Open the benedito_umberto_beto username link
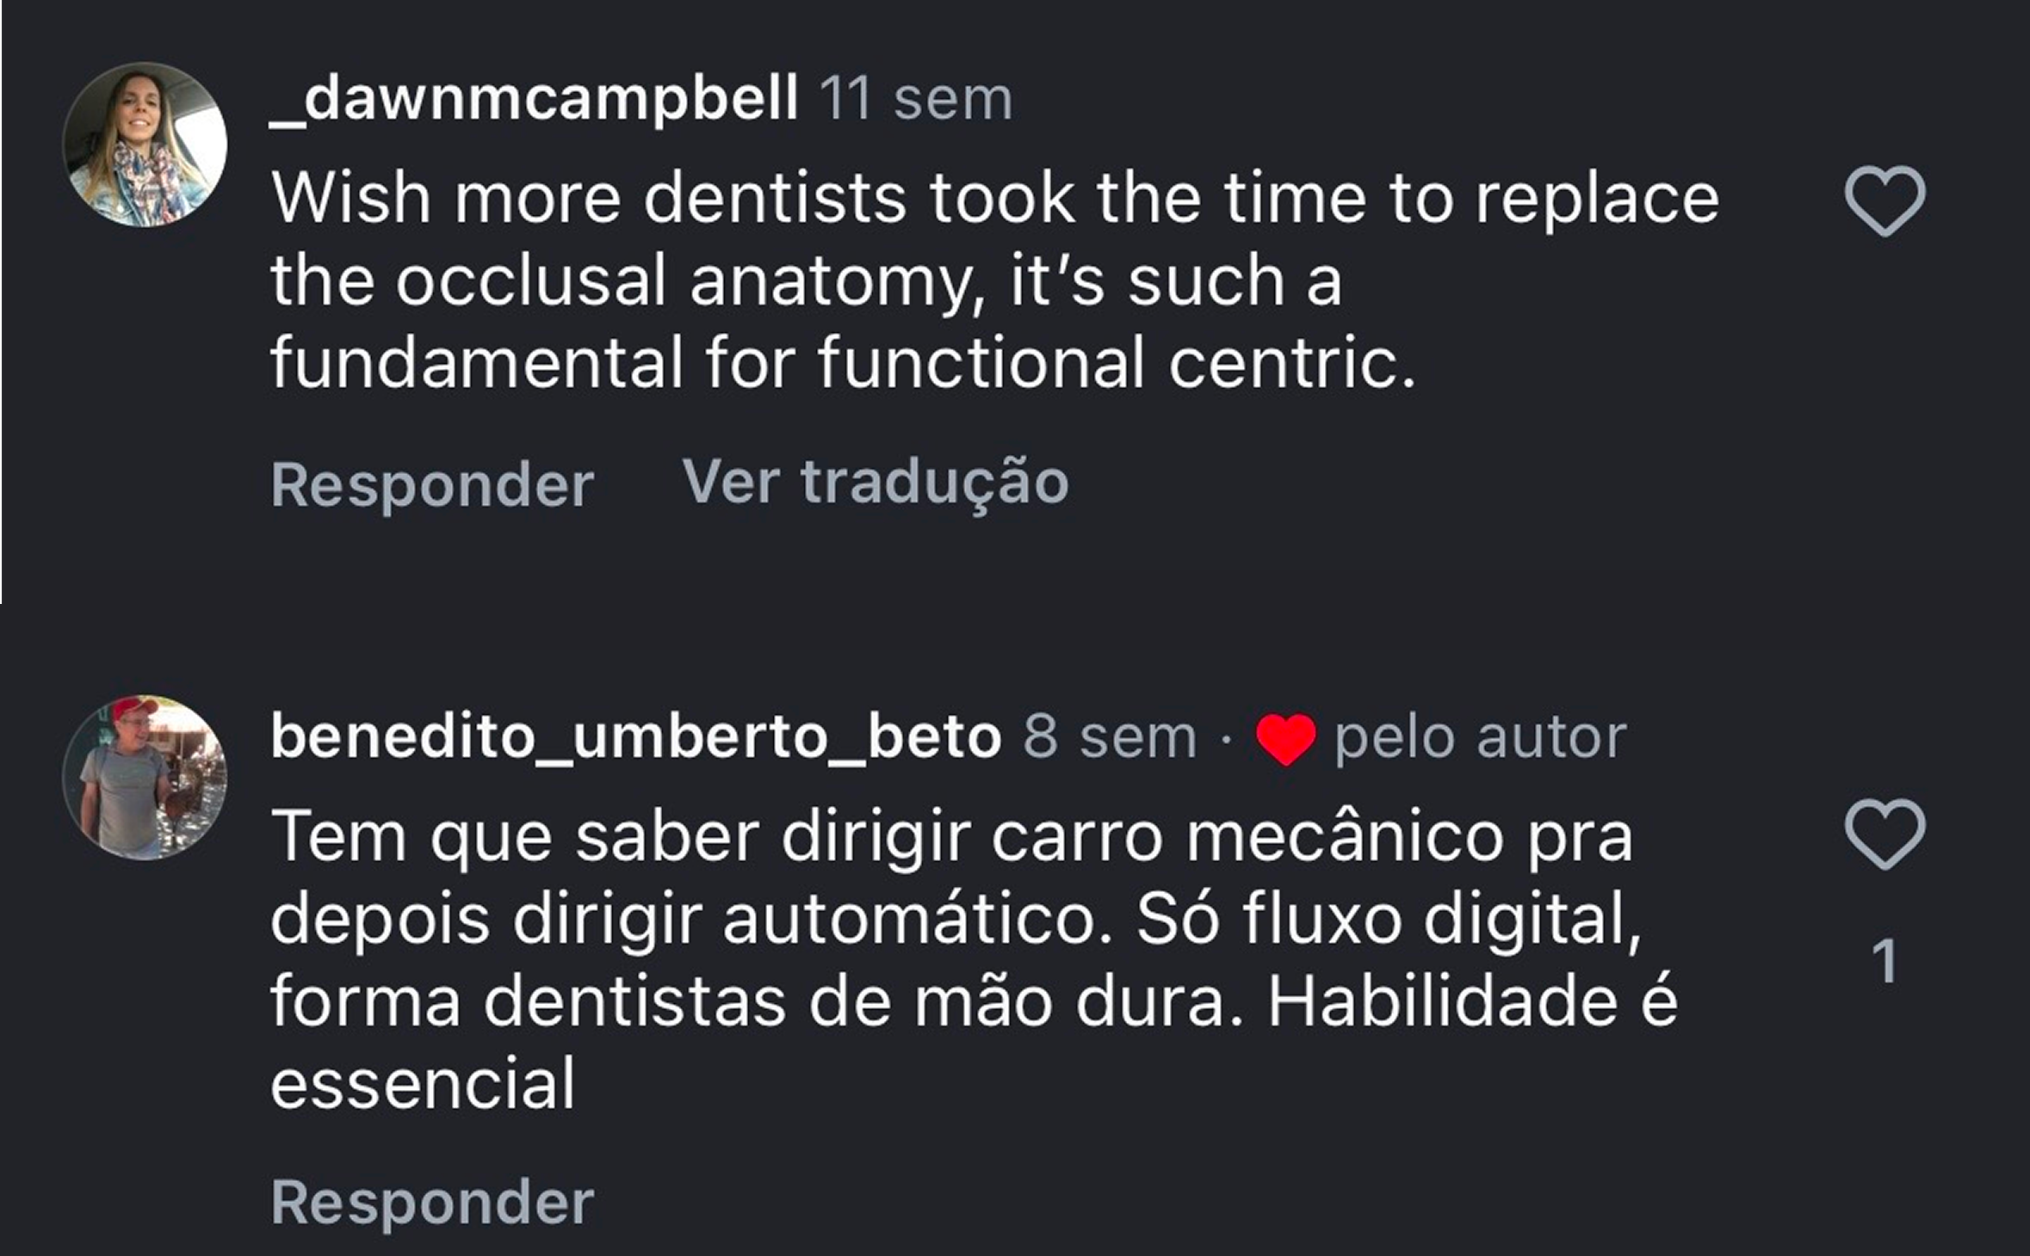Screen dimensions: 2030x1256 tap(635, 737)
